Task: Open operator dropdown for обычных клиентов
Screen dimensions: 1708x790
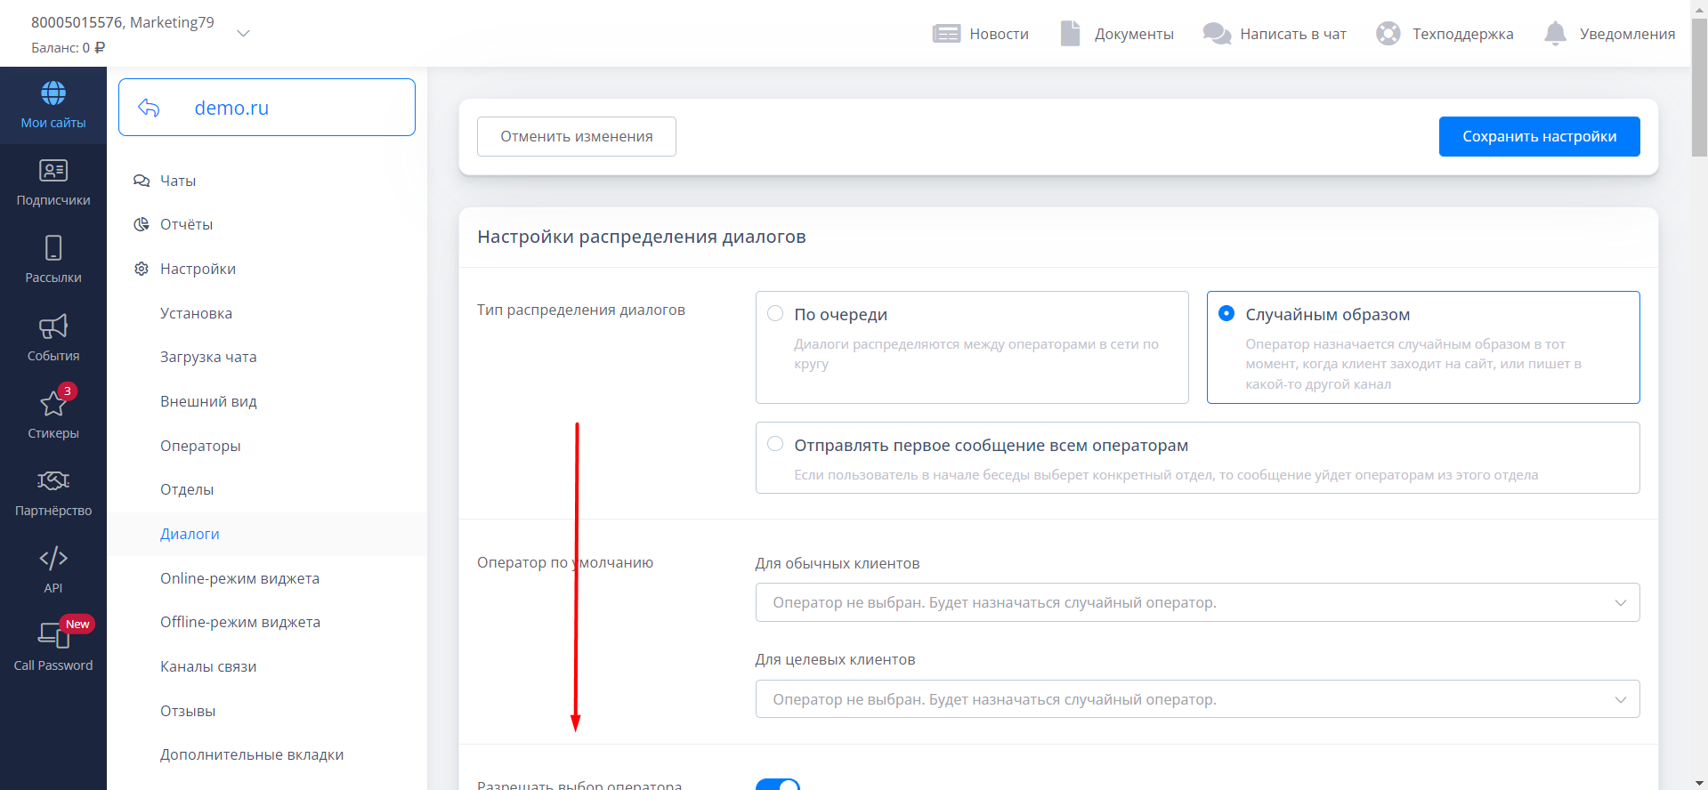Action: pos(1196,602)
